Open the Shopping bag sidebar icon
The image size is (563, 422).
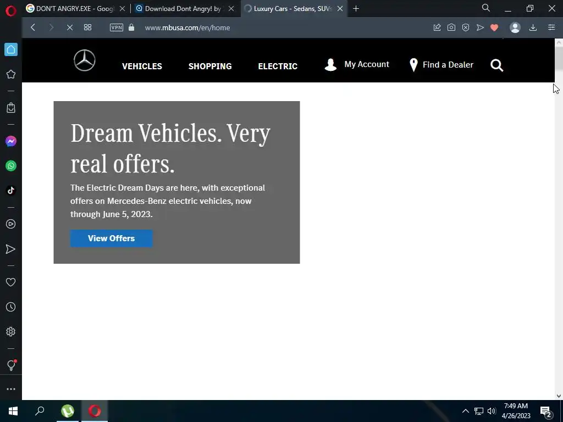pos(11,108)
